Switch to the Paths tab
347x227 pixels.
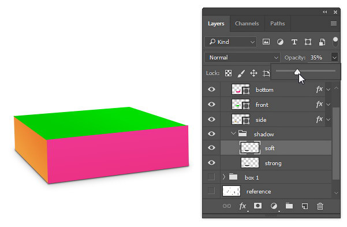pyautogui.click(x=278, y=24)
